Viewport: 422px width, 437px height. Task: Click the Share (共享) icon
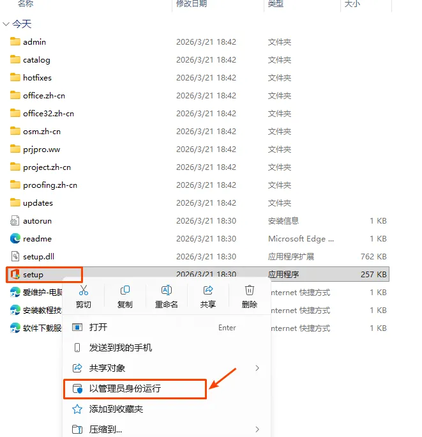coord(207,290)
